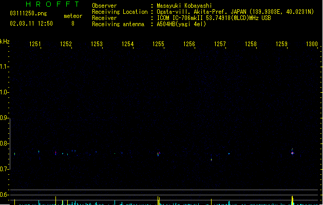This screenshot has height=205, width=323.
Task: Click the bright meteor echo just after 1259
Action: pos(292,152)
